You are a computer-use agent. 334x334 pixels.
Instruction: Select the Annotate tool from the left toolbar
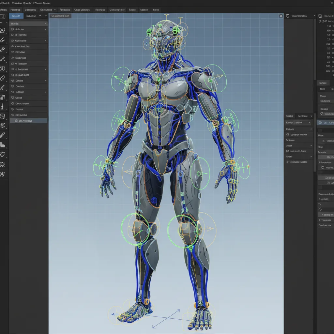[x=4, y=78]
